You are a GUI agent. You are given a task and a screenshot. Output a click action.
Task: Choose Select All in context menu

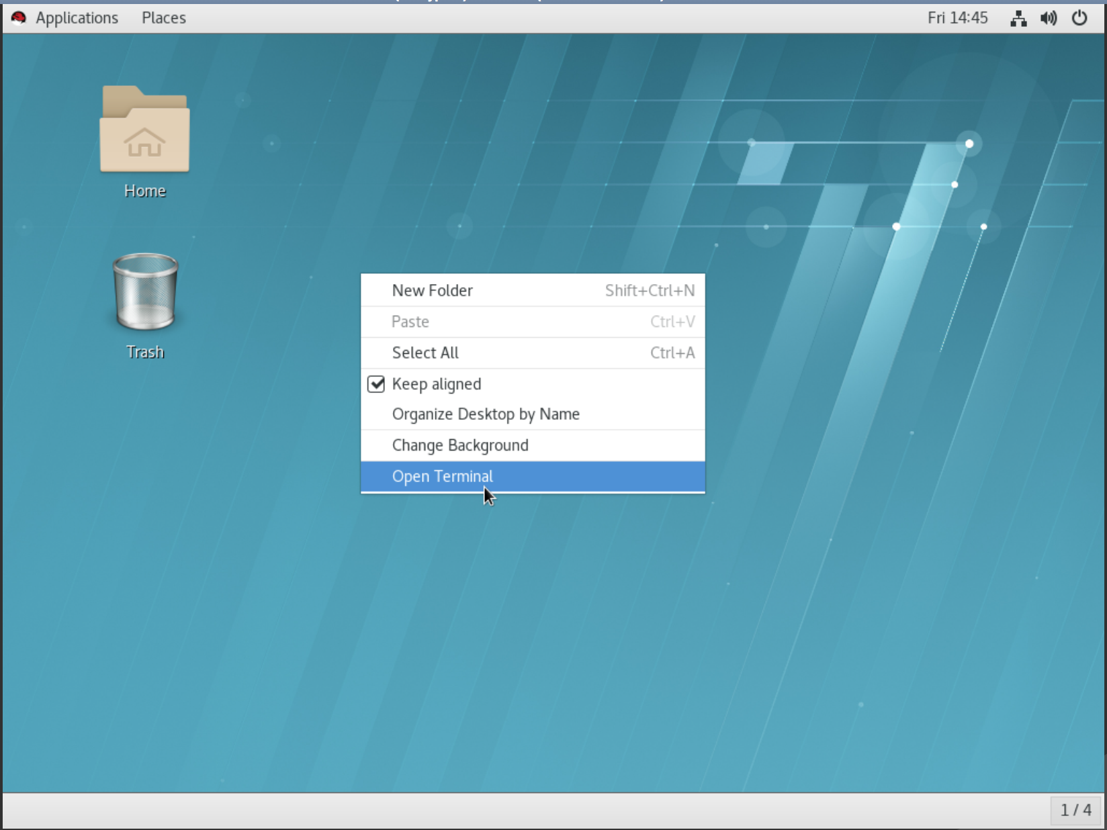[x=425, y=353]
